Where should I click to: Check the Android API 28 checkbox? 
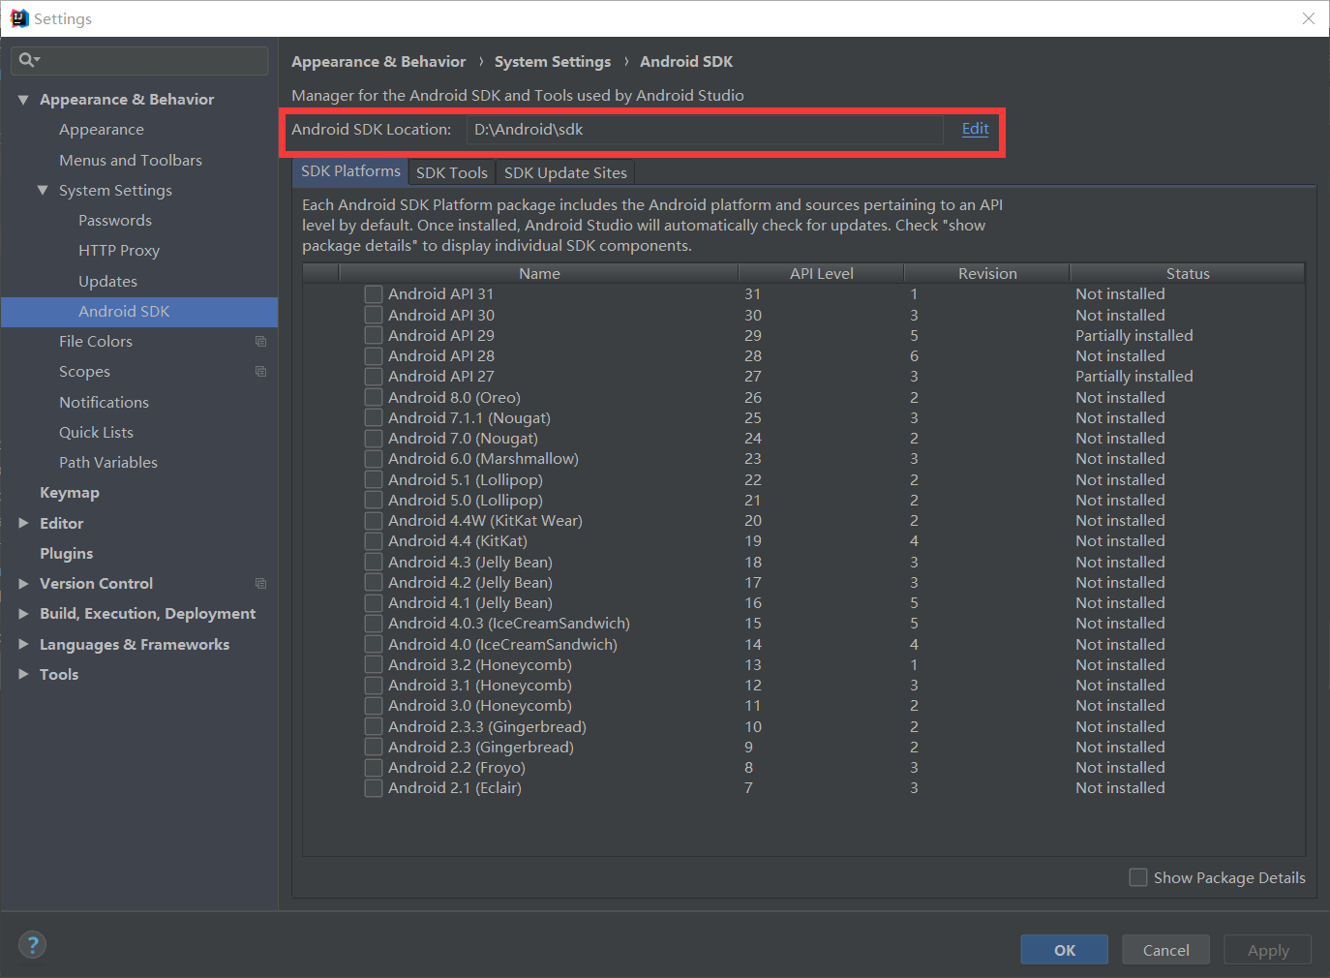tap(373, 355)
